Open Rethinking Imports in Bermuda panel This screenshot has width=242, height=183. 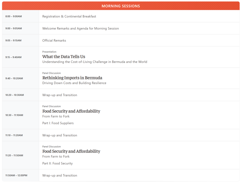tap(72, 78)
